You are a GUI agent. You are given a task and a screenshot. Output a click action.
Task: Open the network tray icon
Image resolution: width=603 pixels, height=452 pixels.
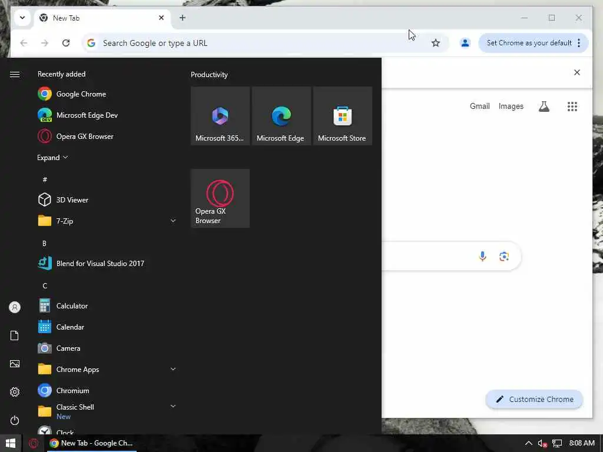tap(557, 444)
